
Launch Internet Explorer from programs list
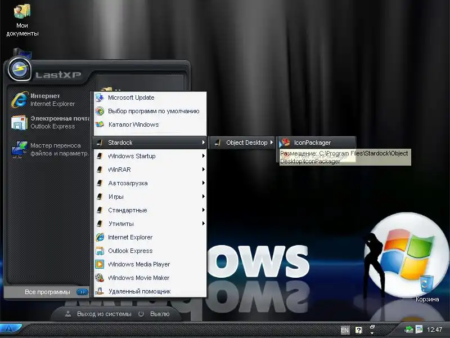click(x=150, y=237)
